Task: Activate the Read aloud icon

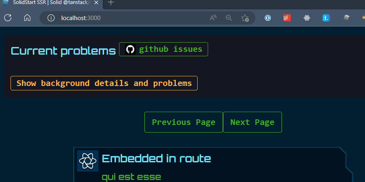Action: 213,18
